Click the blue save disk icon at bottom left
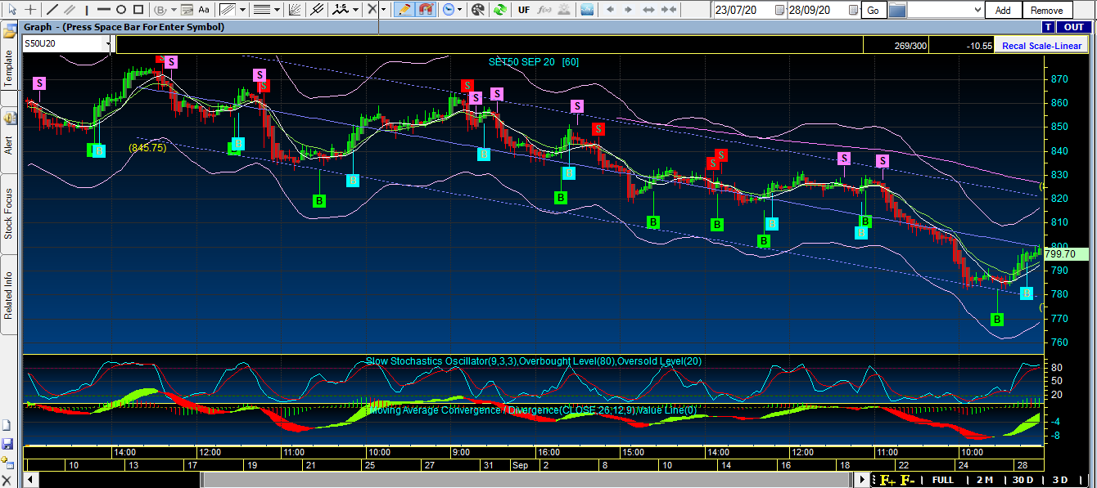This screenshot has width=1097, height=488. tap(7, 444)
